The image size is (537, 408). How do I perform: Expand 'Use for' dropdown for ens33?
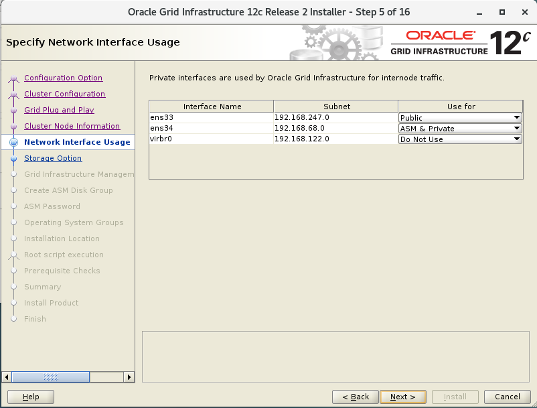click(460, 117)
